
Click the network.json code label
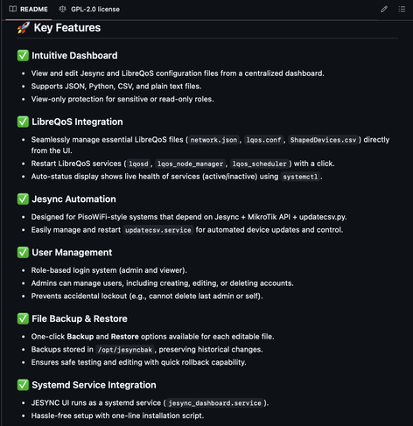coord(213,140)
